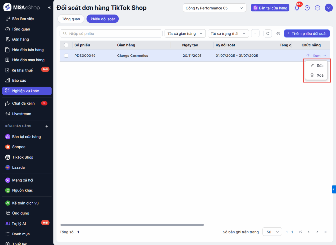
Task: Click the MISA eShop logo
Action: (x=22, y=8)
